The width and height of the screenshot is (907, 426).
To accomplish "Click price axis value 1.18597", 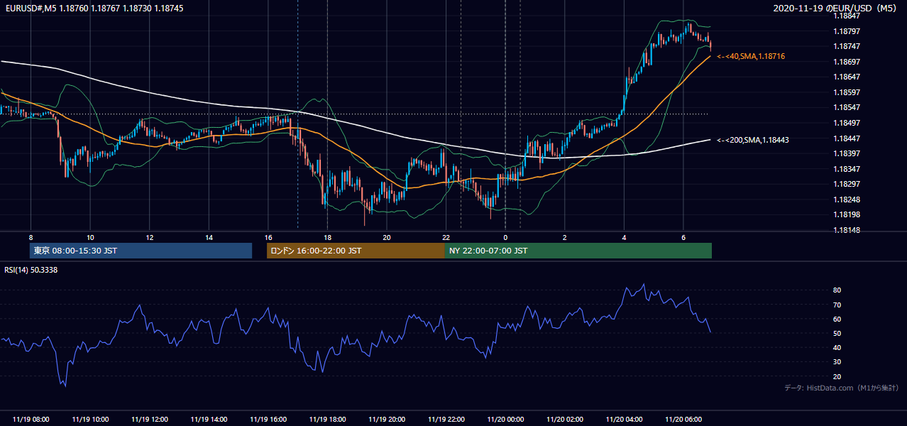I will click(x=848, y=92).
